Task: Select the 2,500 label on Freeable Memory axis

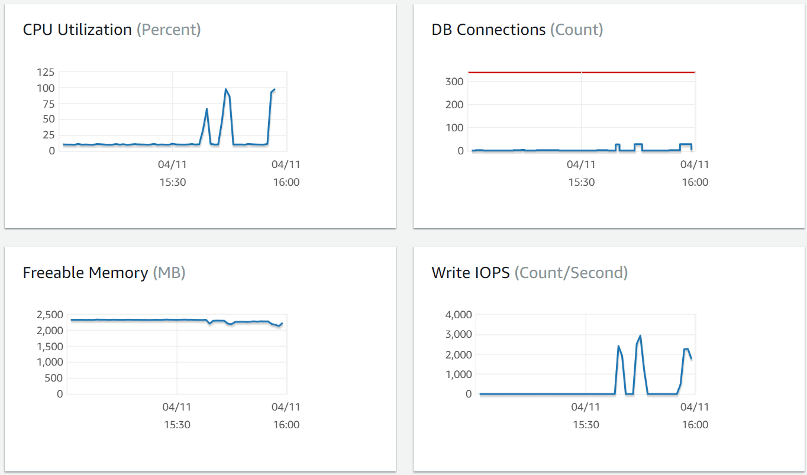Action: [49, 314]
